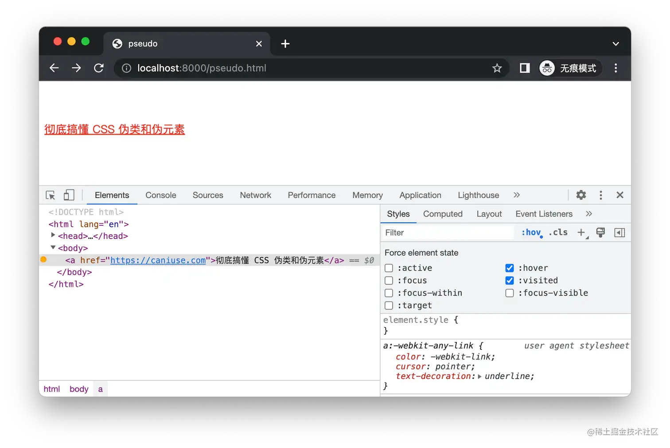Toggle computed styles sidebar icon
670x448 pixels.
[x=619, y=232]
